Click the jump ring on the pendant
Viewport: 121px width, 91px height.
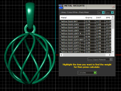pos(30,29)
